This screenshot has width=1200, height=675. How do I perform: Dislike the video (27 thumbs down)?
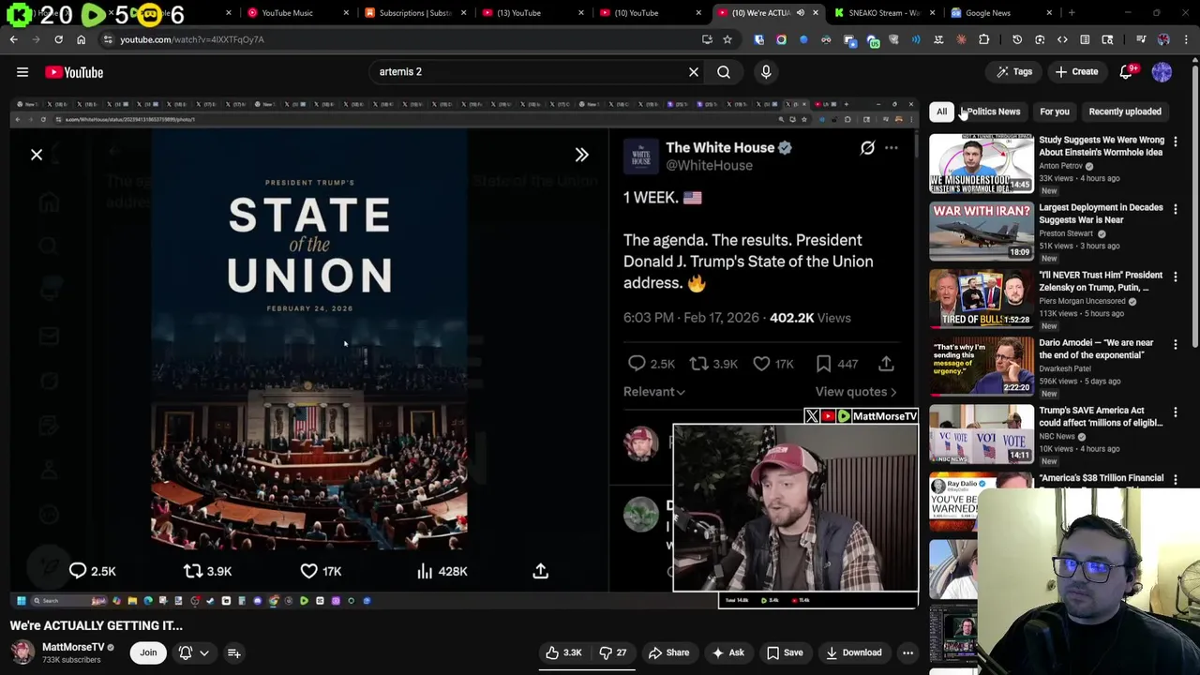click(614, 652)
